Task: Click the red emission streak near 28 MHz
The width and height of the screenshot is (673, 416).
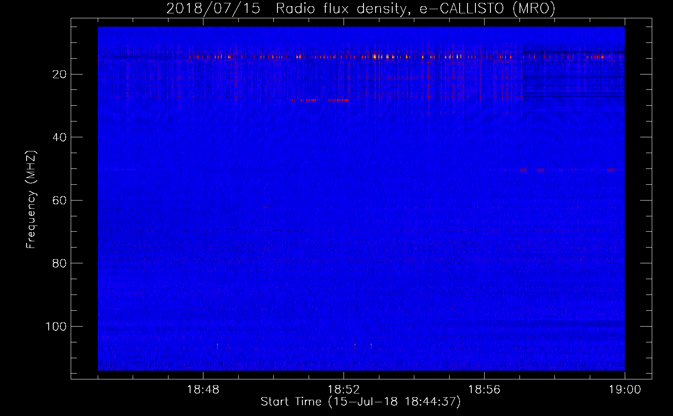Action: pyautogui.click(x=320, y=100)
